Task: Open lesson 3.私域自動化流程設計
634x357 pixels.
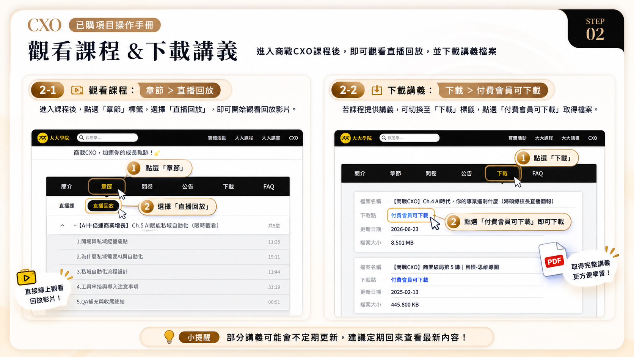Action: (102, 272)
